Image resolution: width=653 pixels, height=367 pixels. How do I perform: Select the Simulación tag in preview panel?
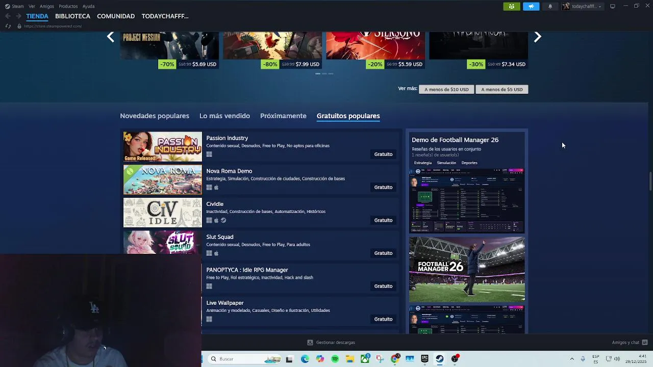(446, 163)
